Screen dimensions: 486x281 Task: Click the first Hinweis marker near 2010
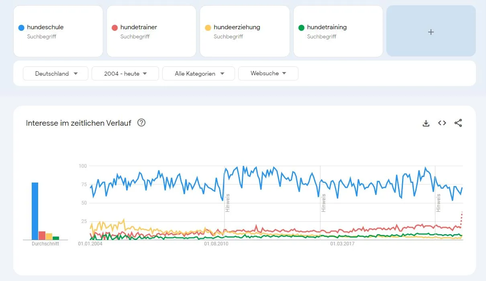227,203
